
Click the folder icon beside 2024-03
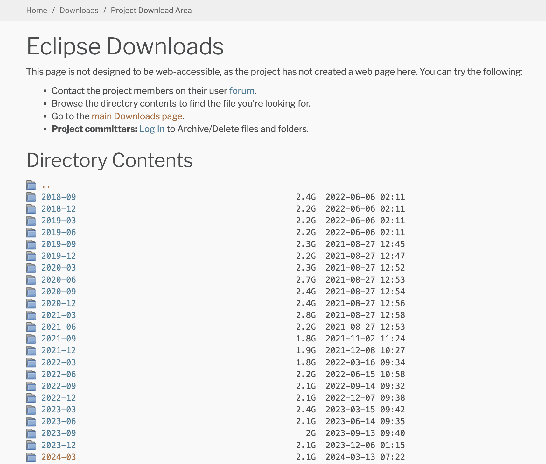pyautogui.click(x=31, y=457)
